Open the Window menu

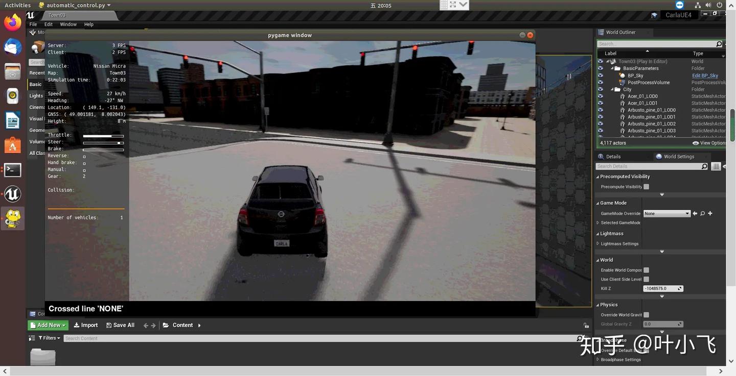click(x=68, y=24)
